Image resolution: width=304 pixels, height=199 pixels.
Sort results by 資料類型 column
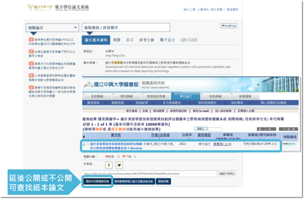point(204,135)
